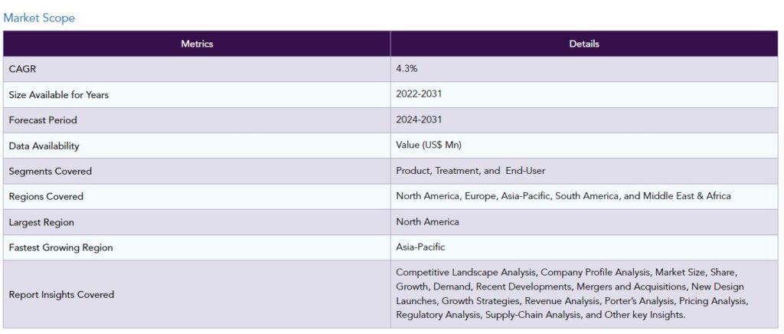The height and width of the screenshot is (334, 784).
Task: Click the CAGR row label
Action: (22, 69)
